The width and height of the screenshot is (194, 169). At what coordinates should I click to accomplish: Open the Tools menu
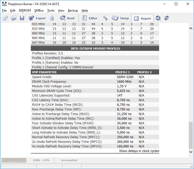51,11
